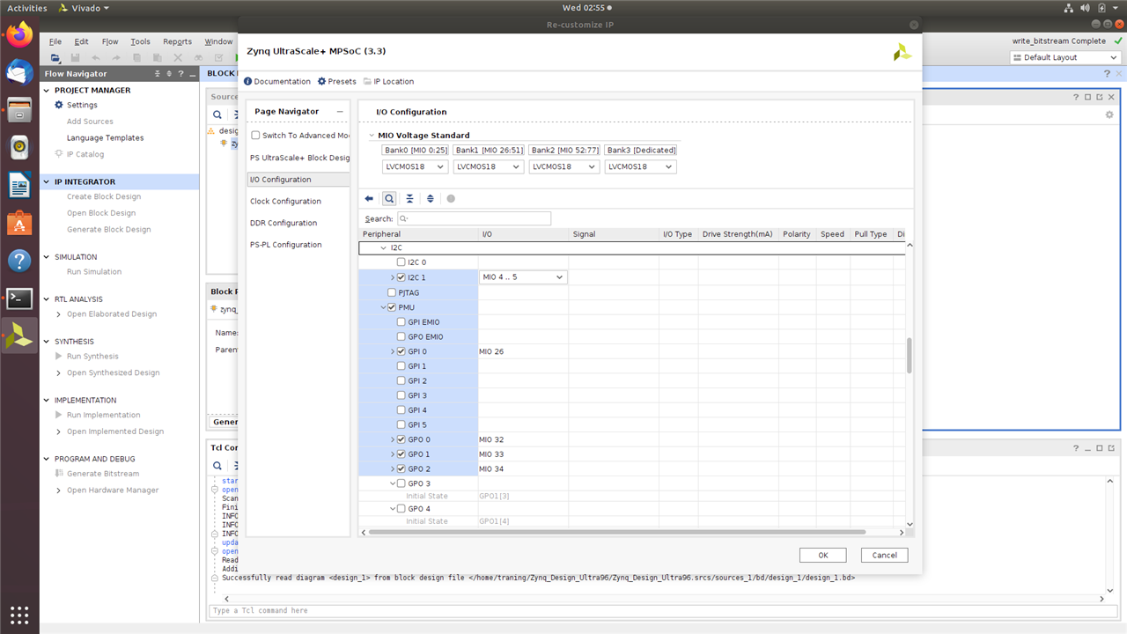
Task: Minimize the Flow Navigator pane
Action: point(191,74)
